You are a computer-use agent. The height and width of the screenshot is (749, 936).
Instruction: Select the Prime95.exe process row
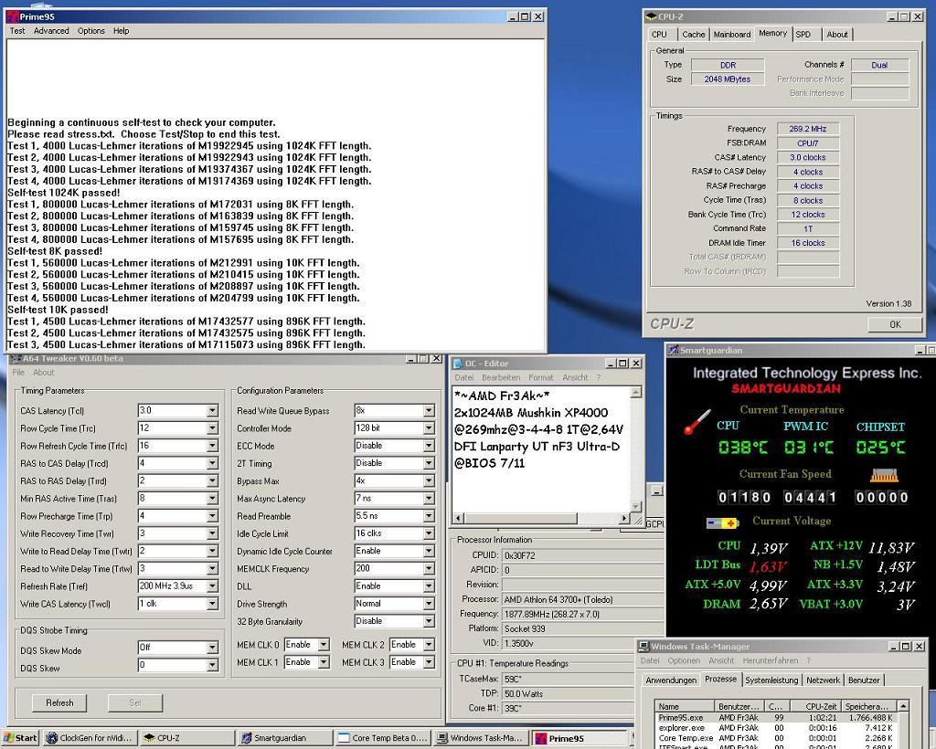(775, 718)
